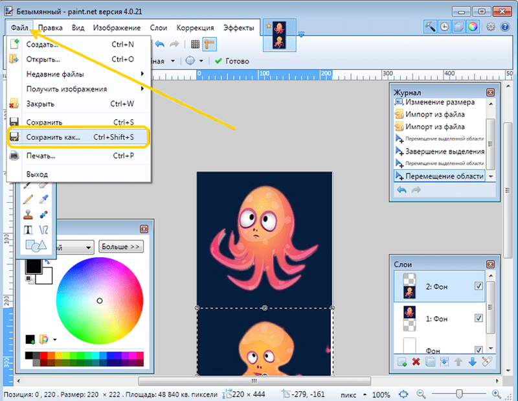
Task: Merge layer down icon
Action: tap(444, 362)
